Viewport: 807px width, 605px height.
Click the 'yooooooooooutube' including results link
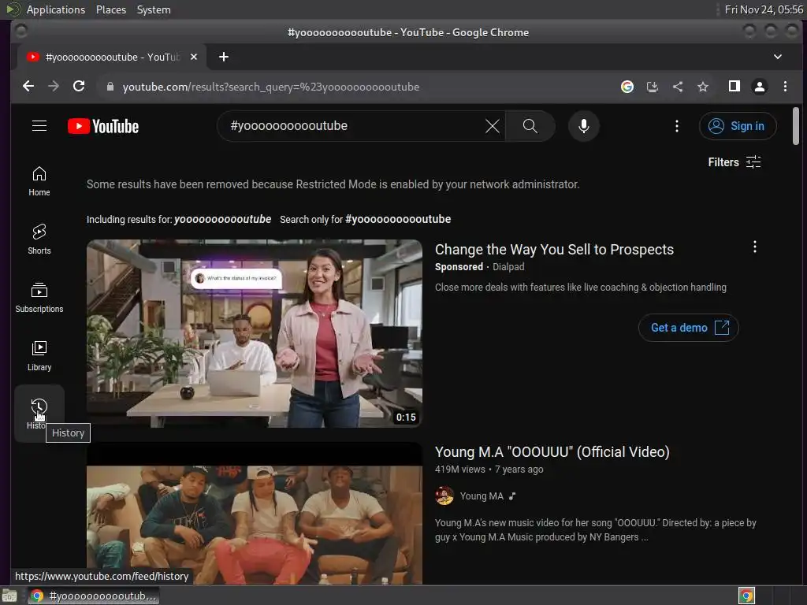(x=222, y=219)
